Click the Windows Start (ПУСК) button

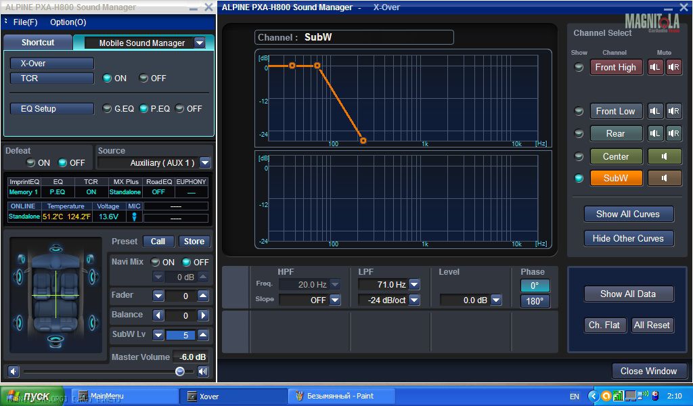tap(32, 396)
